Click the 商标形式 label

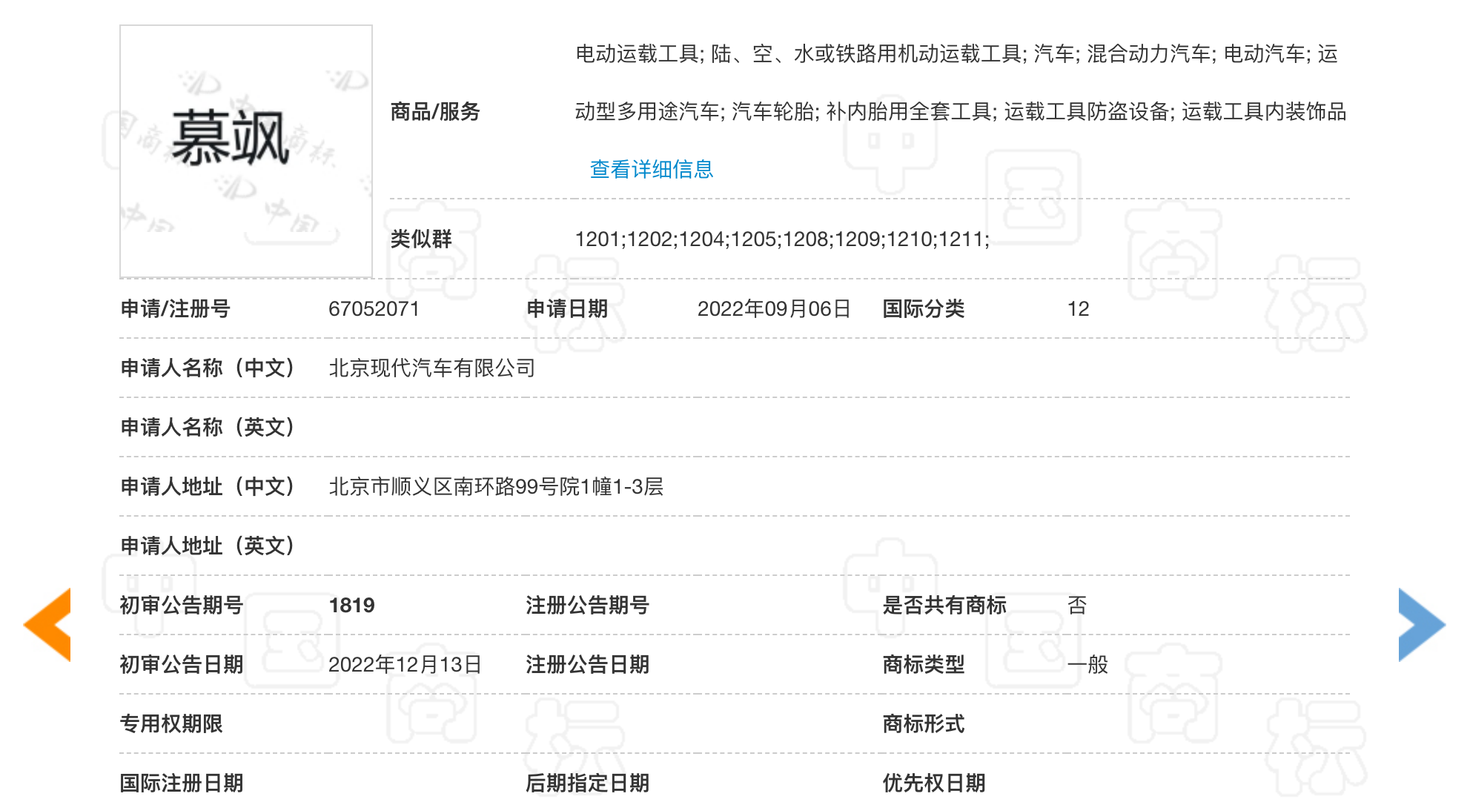(x=924, y=723)
